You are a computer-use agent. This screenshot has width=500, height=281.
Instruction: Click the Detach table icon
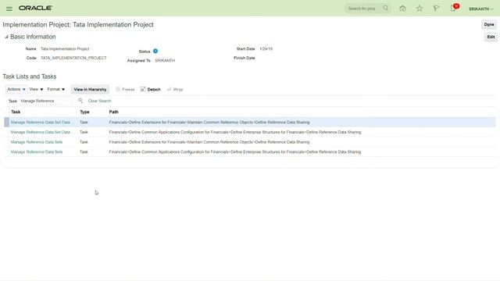tap(143, 89)
